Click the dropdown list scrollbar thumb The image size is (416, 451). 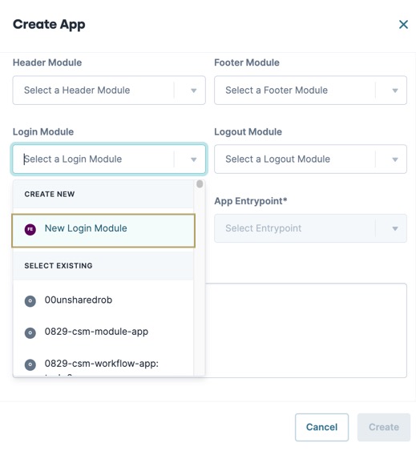(200, 183)
